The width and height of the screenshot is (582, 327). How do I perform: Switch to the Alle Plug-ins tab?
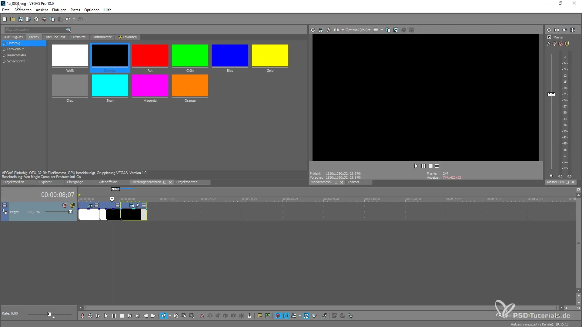click(x=13, y=37)
